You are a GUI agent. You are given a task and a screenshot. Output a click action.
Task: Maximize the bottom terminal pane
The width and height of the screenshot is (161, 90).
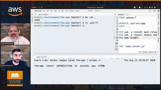click(x=153, y=57)
